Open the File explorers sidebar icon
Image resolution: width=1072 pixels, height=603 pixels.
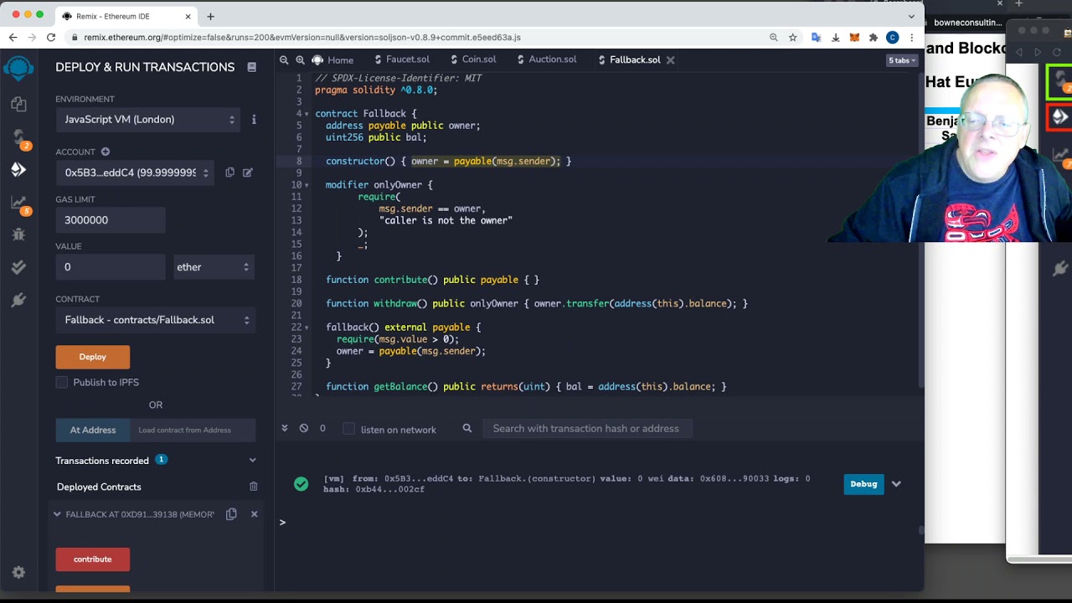coord(18,105)
